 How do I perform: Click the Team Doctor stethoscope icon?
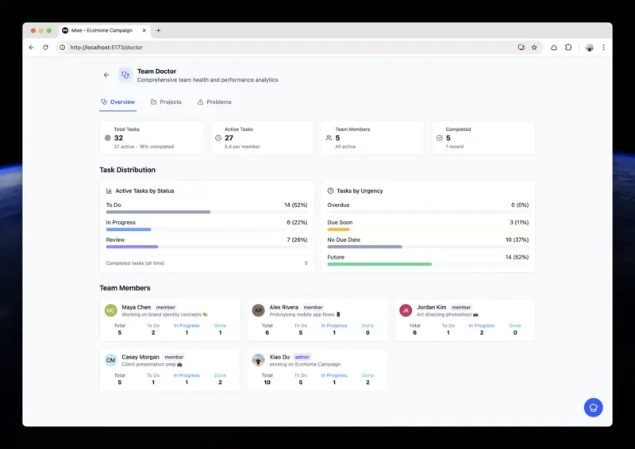[x=125, y=75]
